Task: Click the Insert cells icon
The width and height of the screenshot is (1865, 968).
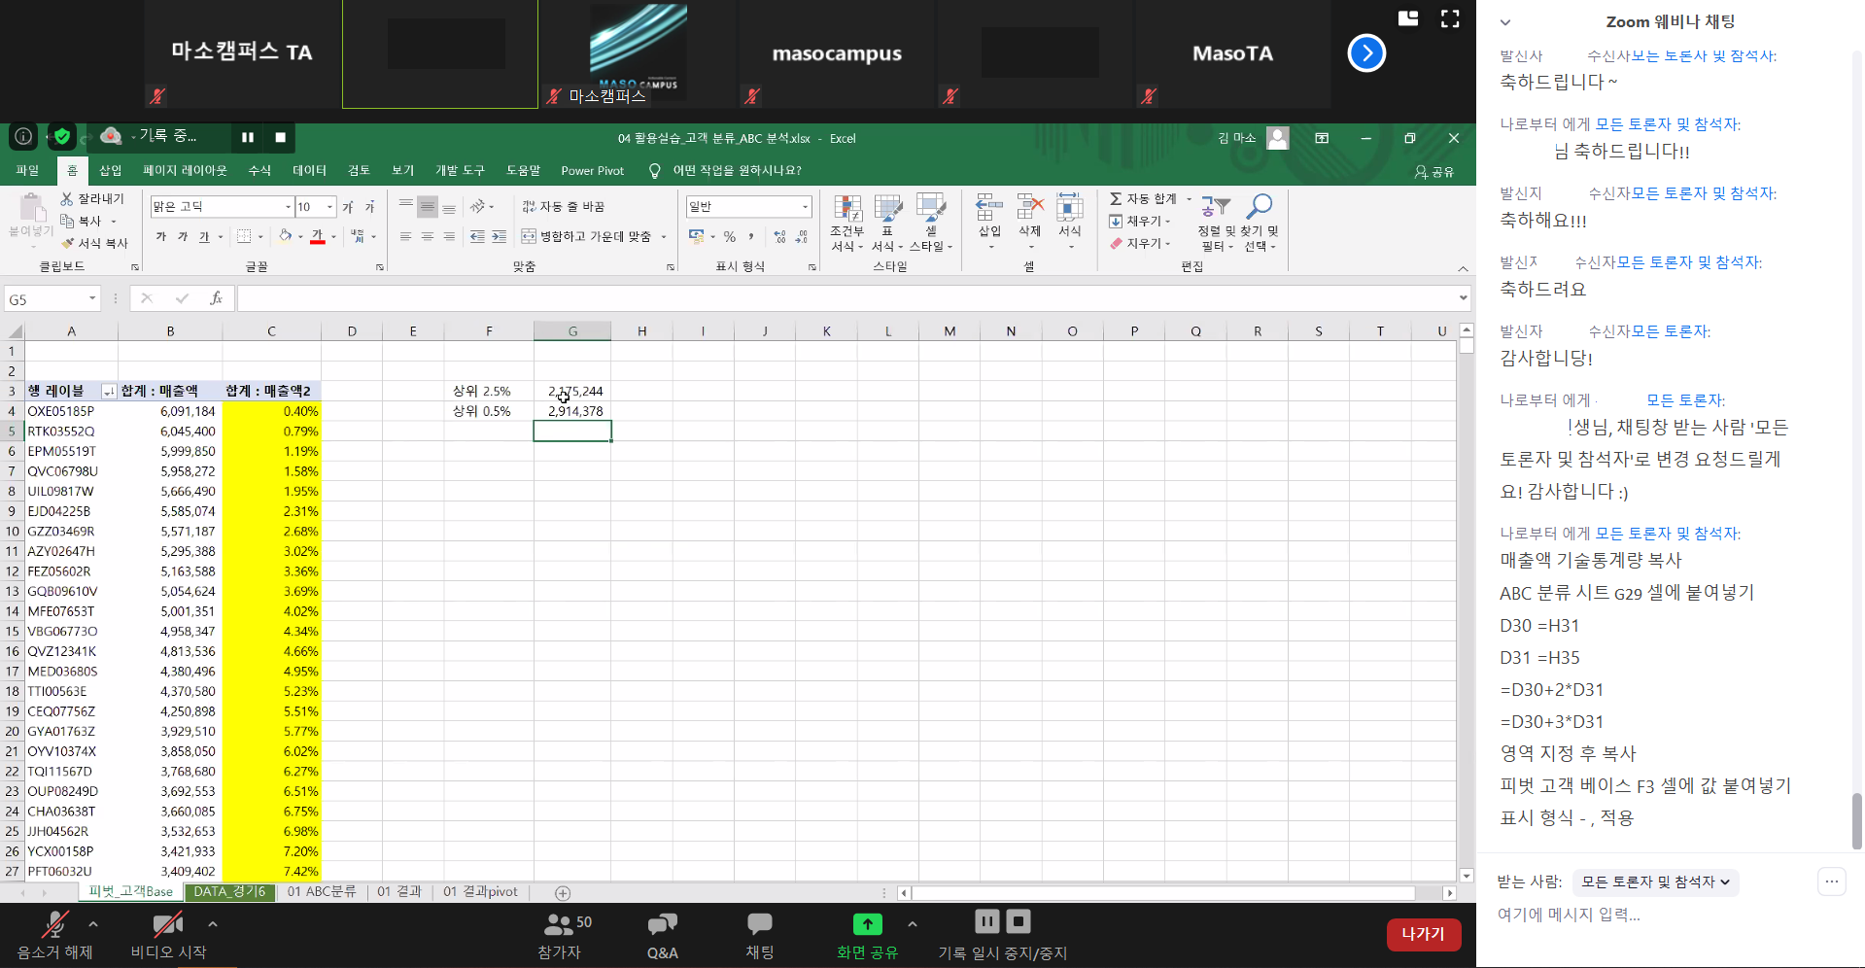Action: 989,211
